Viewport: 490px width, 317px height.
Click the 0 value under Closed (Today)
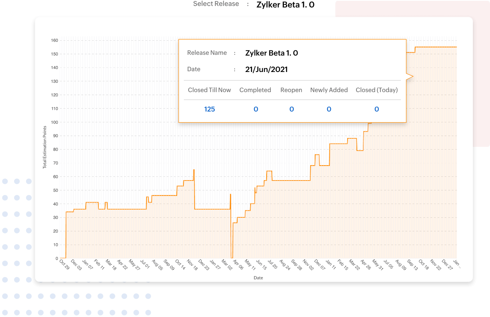click(x=377, y=109)
